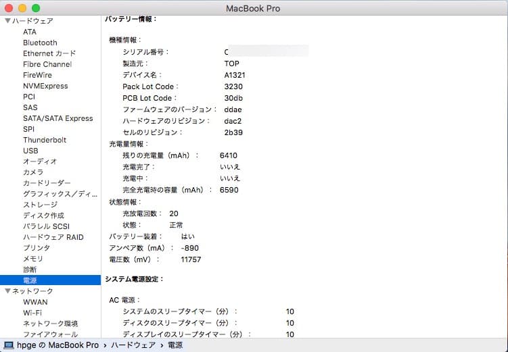Collapse the ネットワーク section triangle
Viewport: 508px width, 352px height.
7,291
